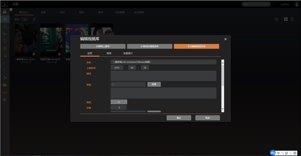Switch to the list view icon
301x156 pixels.
pyautogui.click(x=292, y=19)
